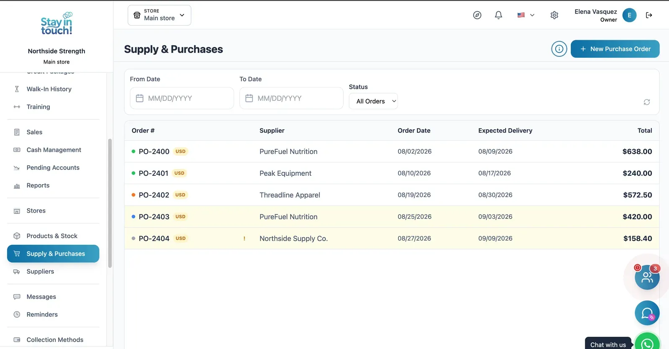Select Threadline Apparel supplier cell
This screenshot has height=349, width=669.
coord(290,195)
